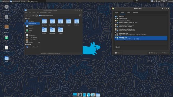The width and height of the screenshot is (173, 97).
Task: Click the search magnifier in Thunar
Action: (80, 16)
